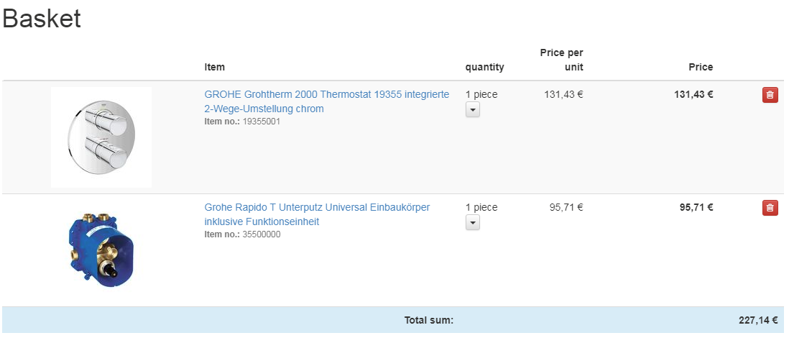Image resolution: width=789 pixels, height=338 pixels.
Task: Click item number 19355001 text
Action: [x=261, y=122]
